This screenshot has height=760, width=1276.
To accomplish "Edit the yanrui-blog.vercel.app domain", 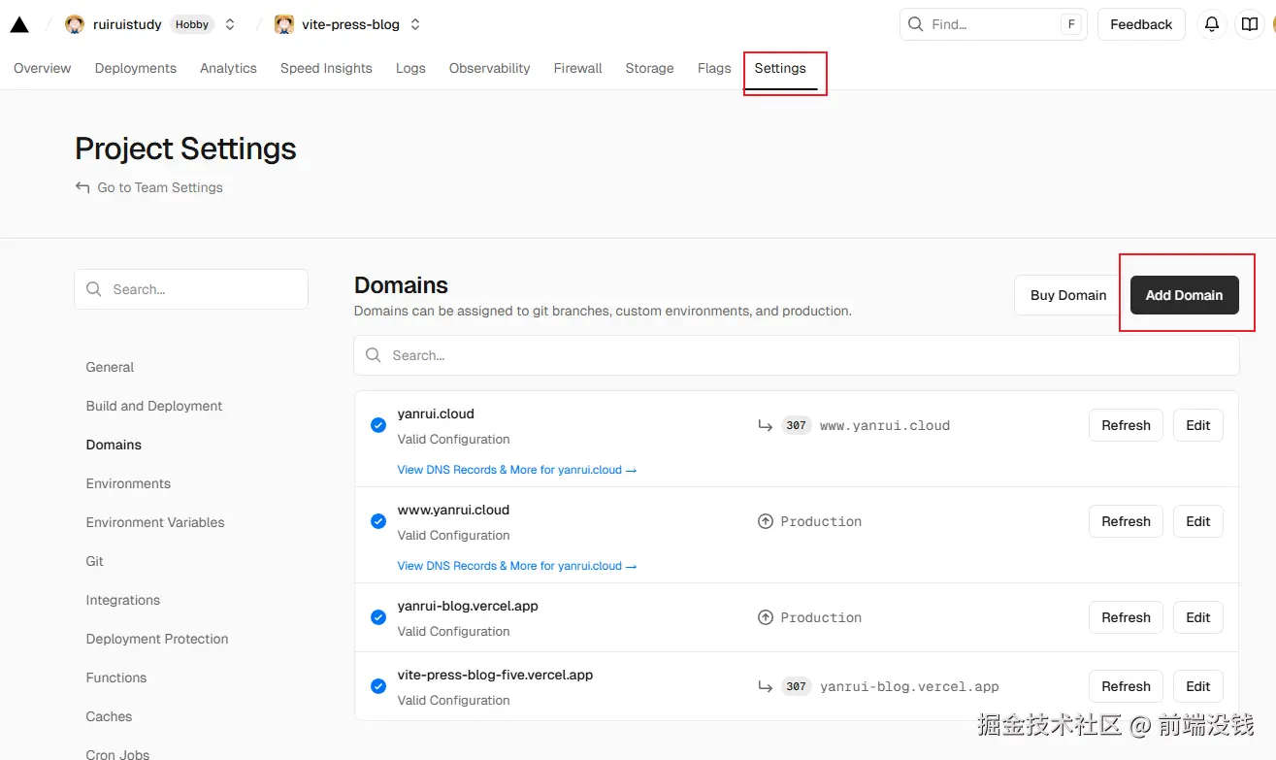I will click(1197, 617).
